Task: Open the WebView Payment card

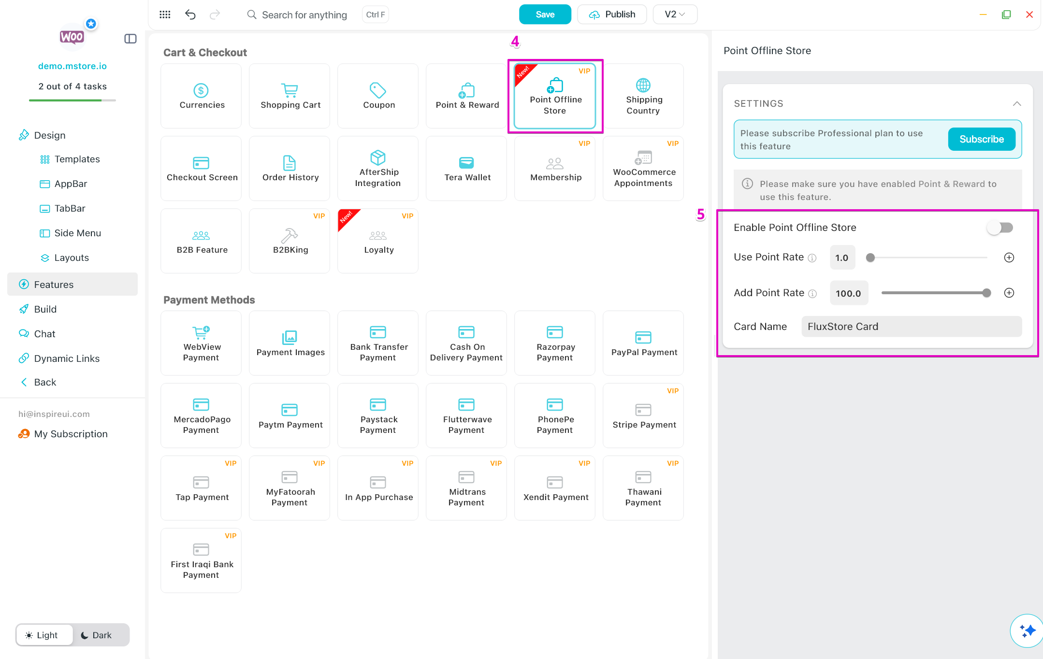Action: 201,343
